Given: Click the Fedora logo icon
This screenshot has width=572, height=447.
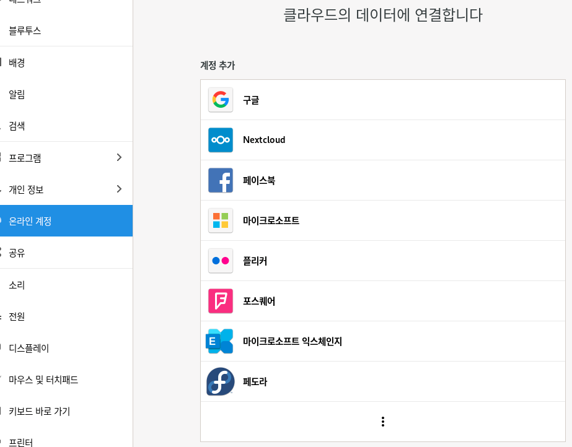Looking at the screenshot, I should click(221, 381).
